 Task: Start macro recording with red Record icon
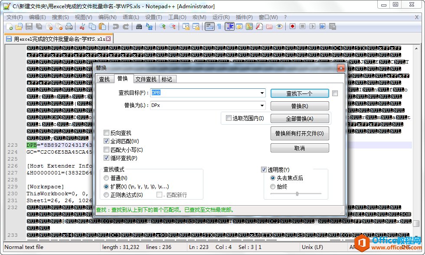click(x=292, y=26)
